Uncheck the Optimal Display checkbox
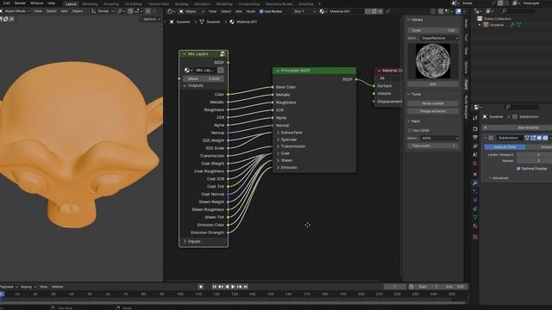This screenshot has width=552, height=310. [518, 169]
